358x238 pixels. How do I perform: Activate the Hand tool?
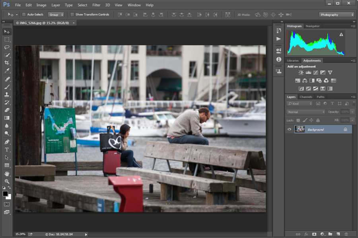click(7, 174)
